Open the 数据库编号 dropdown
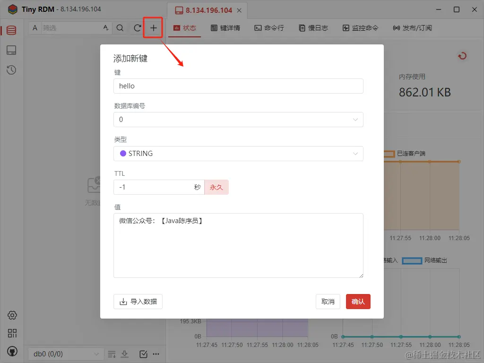The height and width of the screenshot is (363, 484). (x=238, y=120)
